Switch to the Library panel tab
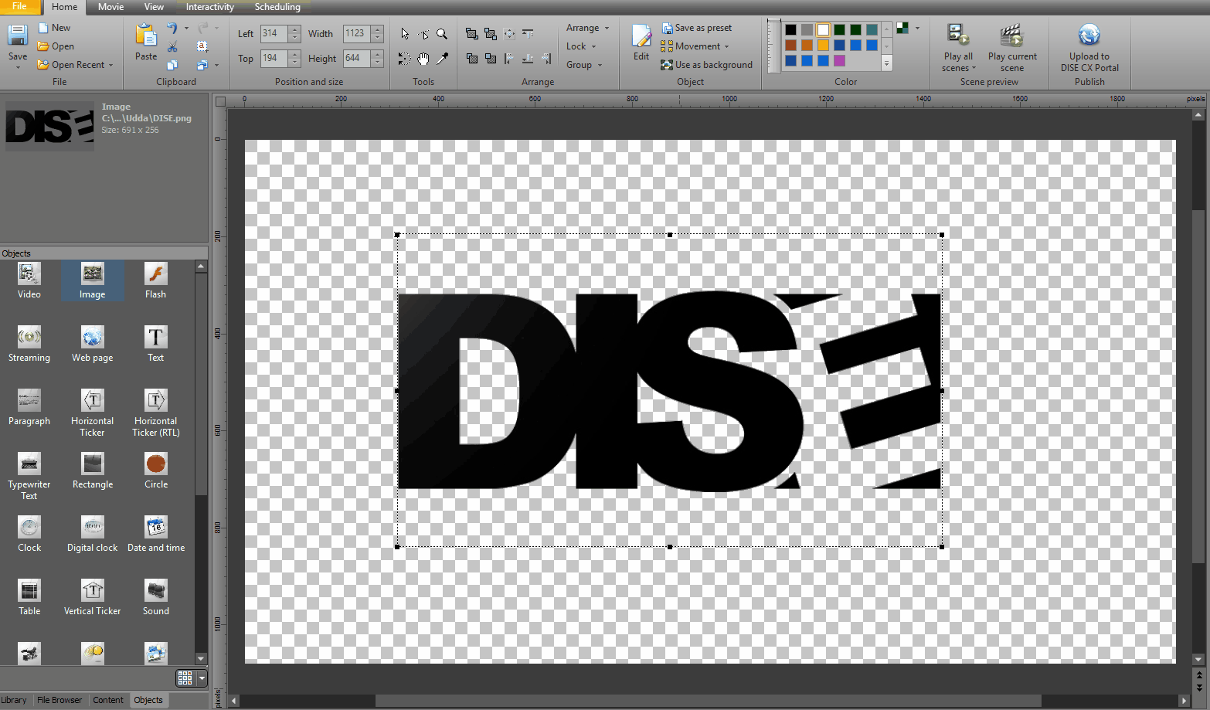 [x=14, y=700]
